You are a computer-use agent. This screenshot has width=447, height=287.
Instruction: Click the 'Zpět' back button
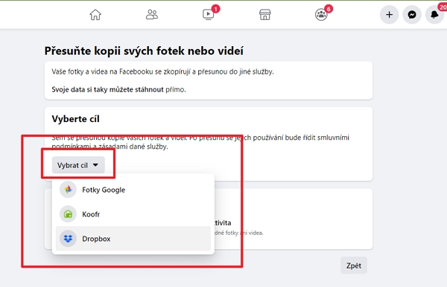click(354, 265)
